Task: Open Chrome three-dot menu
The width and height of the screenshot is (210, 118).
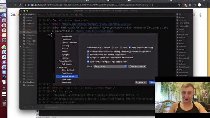Action: pyautogui.click(x=204, y=5)
